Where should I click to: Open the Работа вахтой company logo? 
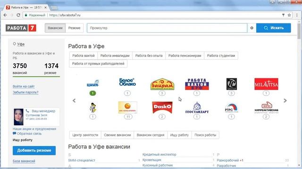tap(197, 84)
